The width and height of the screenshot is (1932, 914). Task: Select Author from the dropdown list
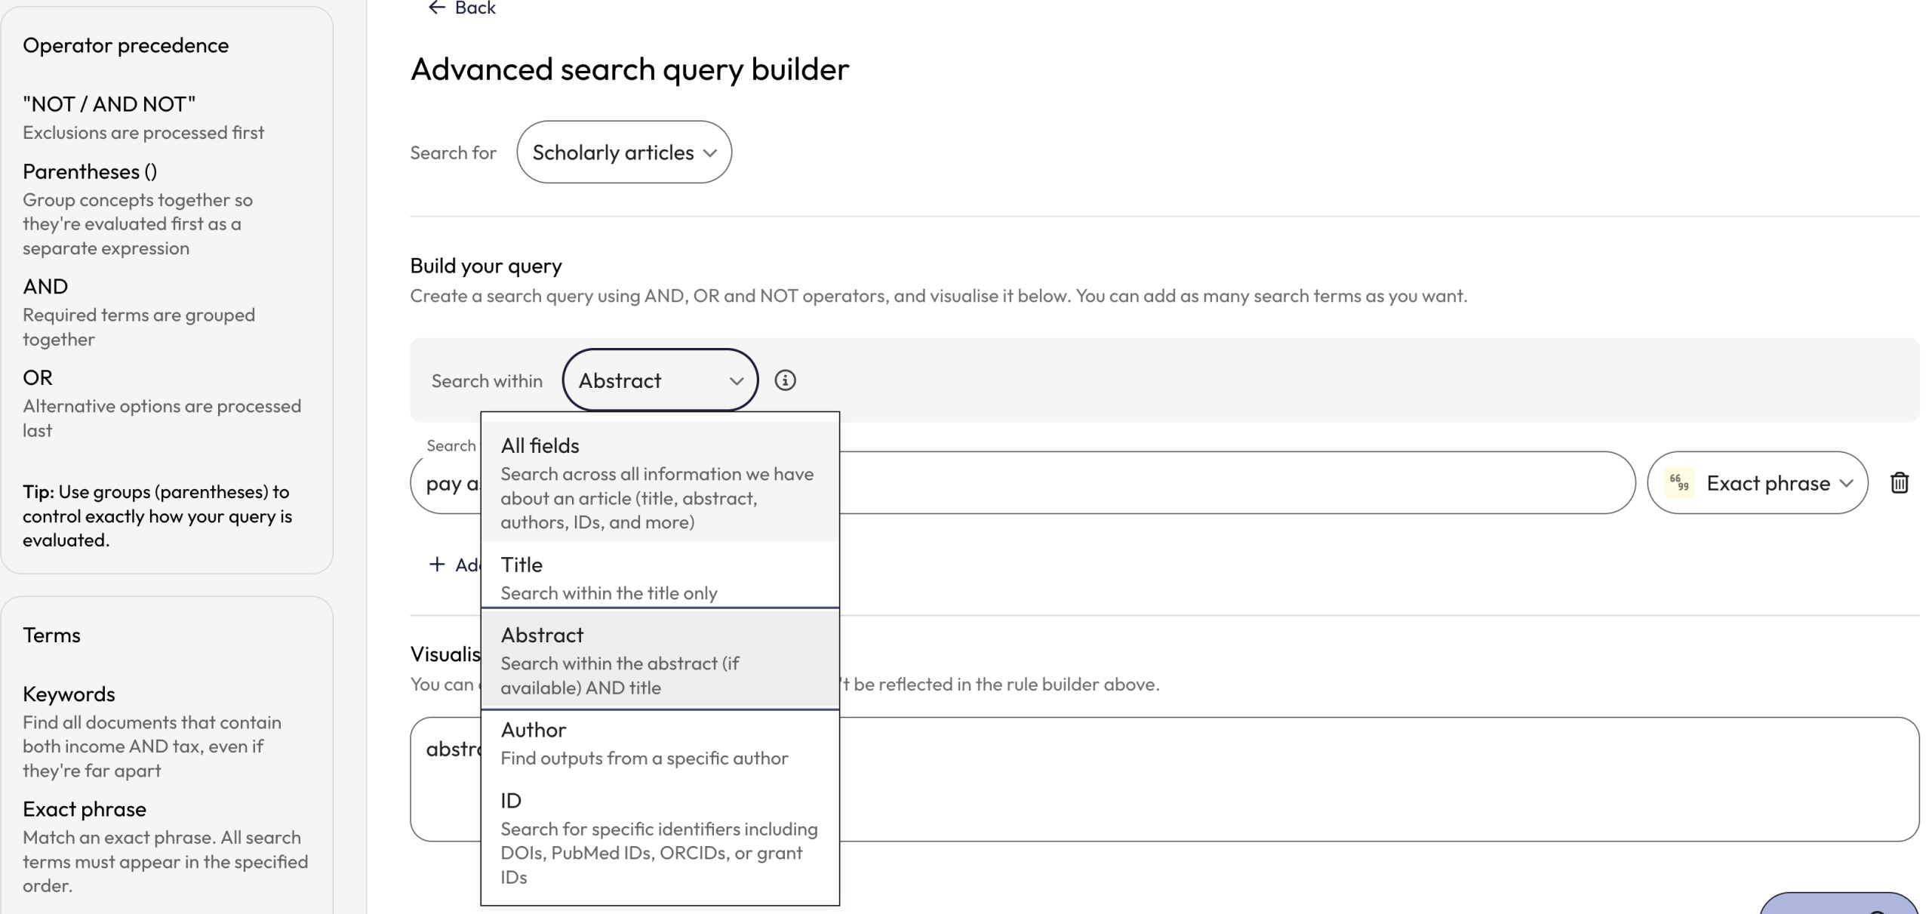660,742
